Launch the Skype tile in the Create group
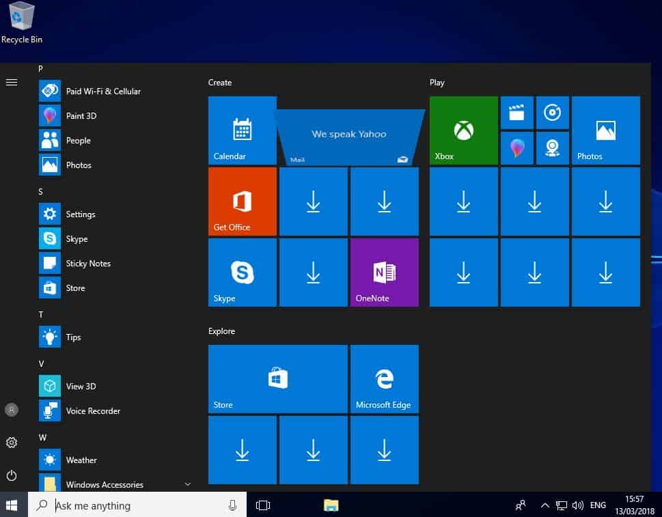Viewport: 662px width, 517px height. point(243,273)
